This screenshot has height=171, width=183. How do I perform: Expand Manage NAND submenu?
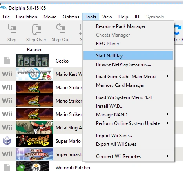click(128, 115)
